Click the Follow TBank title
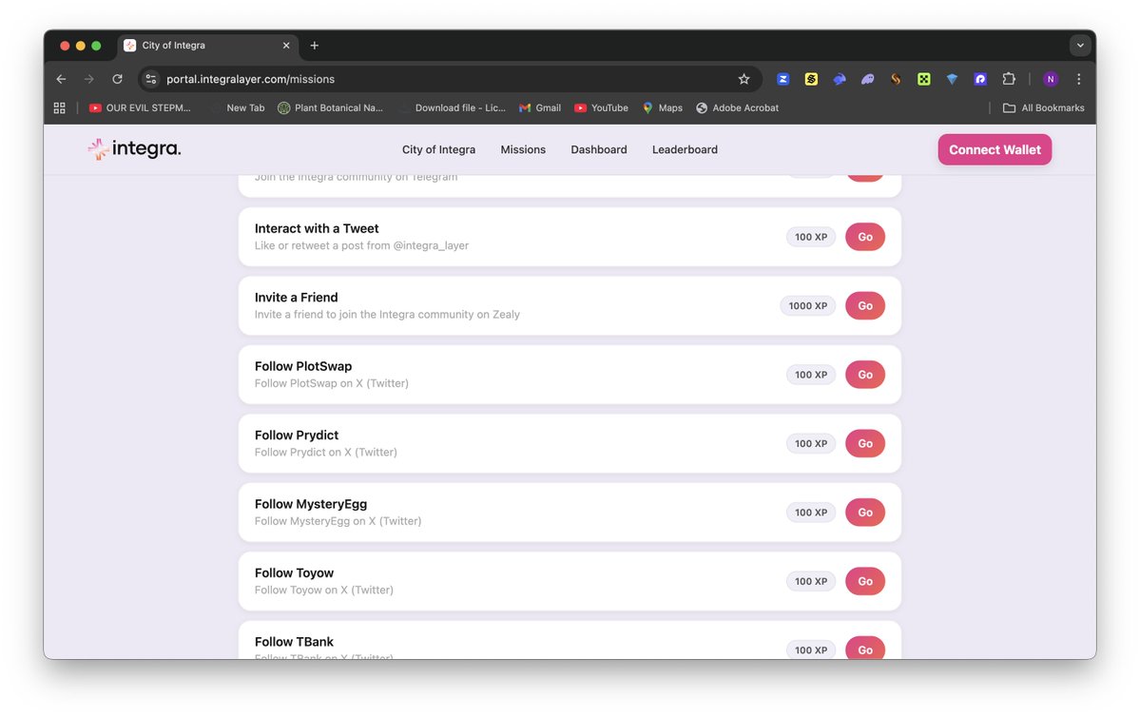 (294, 642)
